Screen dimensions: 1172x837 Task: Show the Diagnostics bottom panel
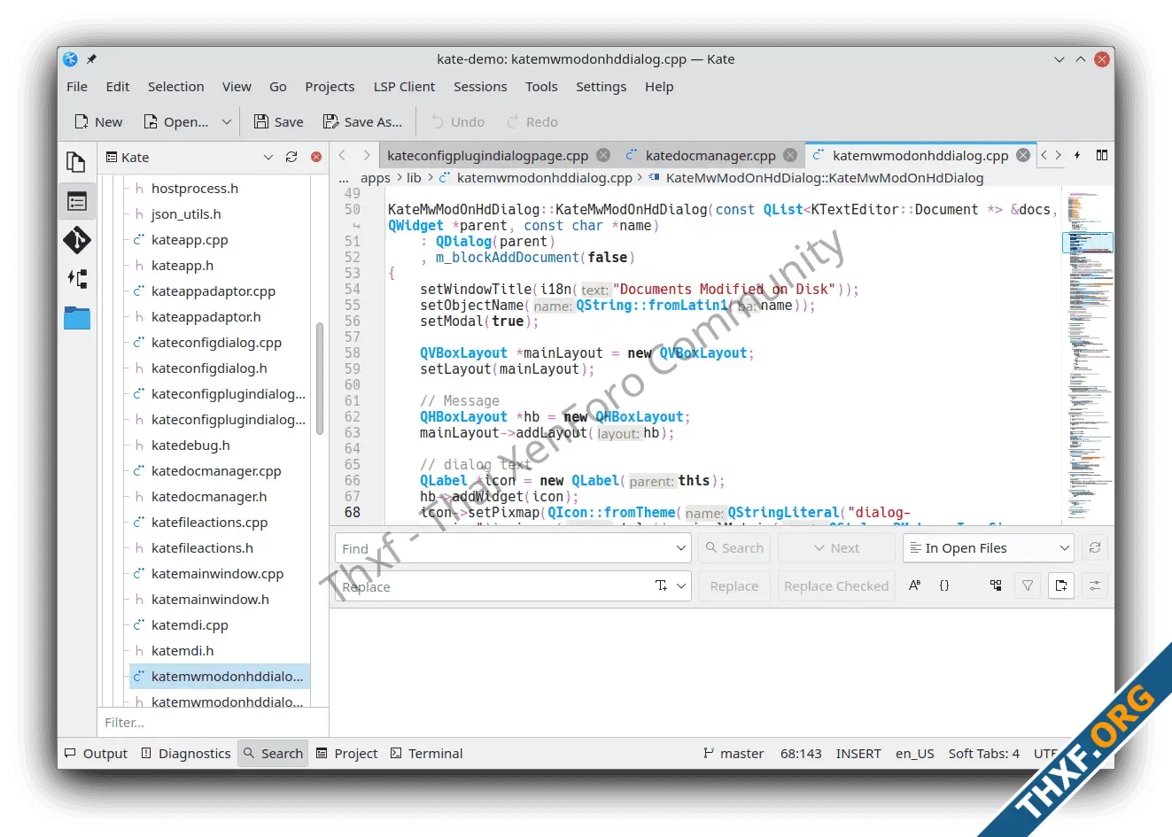[x=185, y=754]
